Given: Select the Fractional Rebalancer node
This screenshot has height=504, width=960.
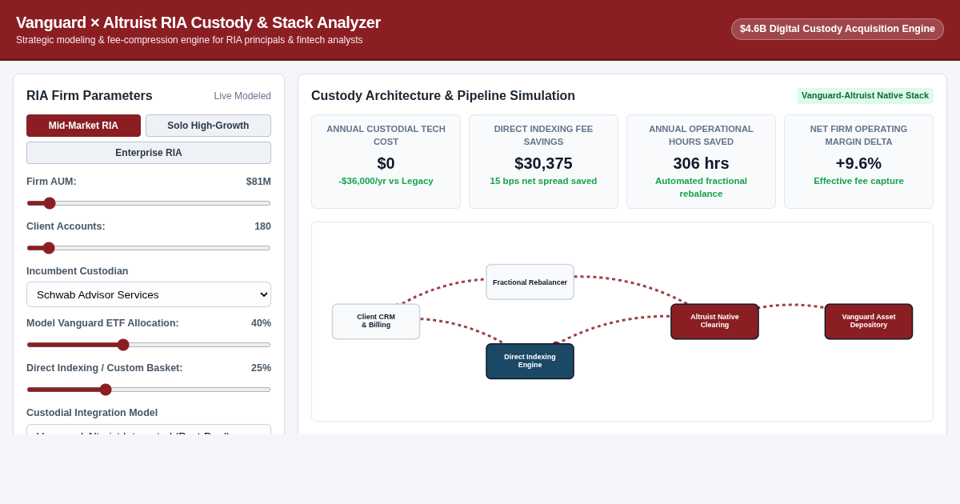Looking at the screenshot, I should tap(530, 282).
